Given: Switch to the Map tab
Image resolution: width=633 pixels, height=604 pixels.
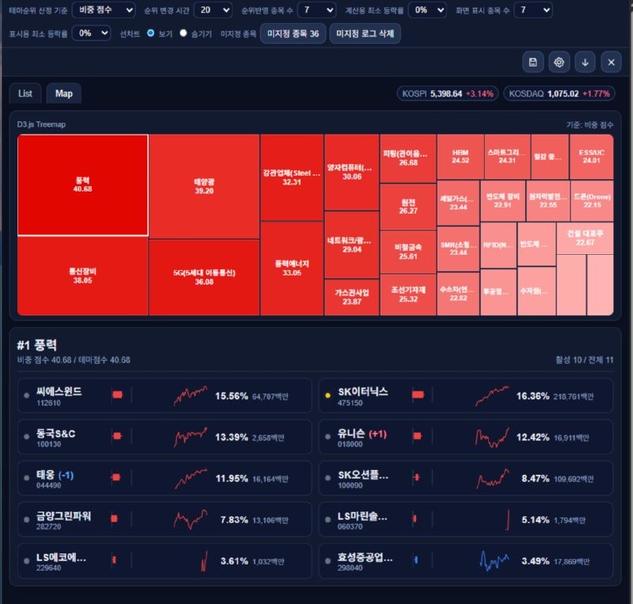Looking at the screenshot, I should tap(64, 93).
